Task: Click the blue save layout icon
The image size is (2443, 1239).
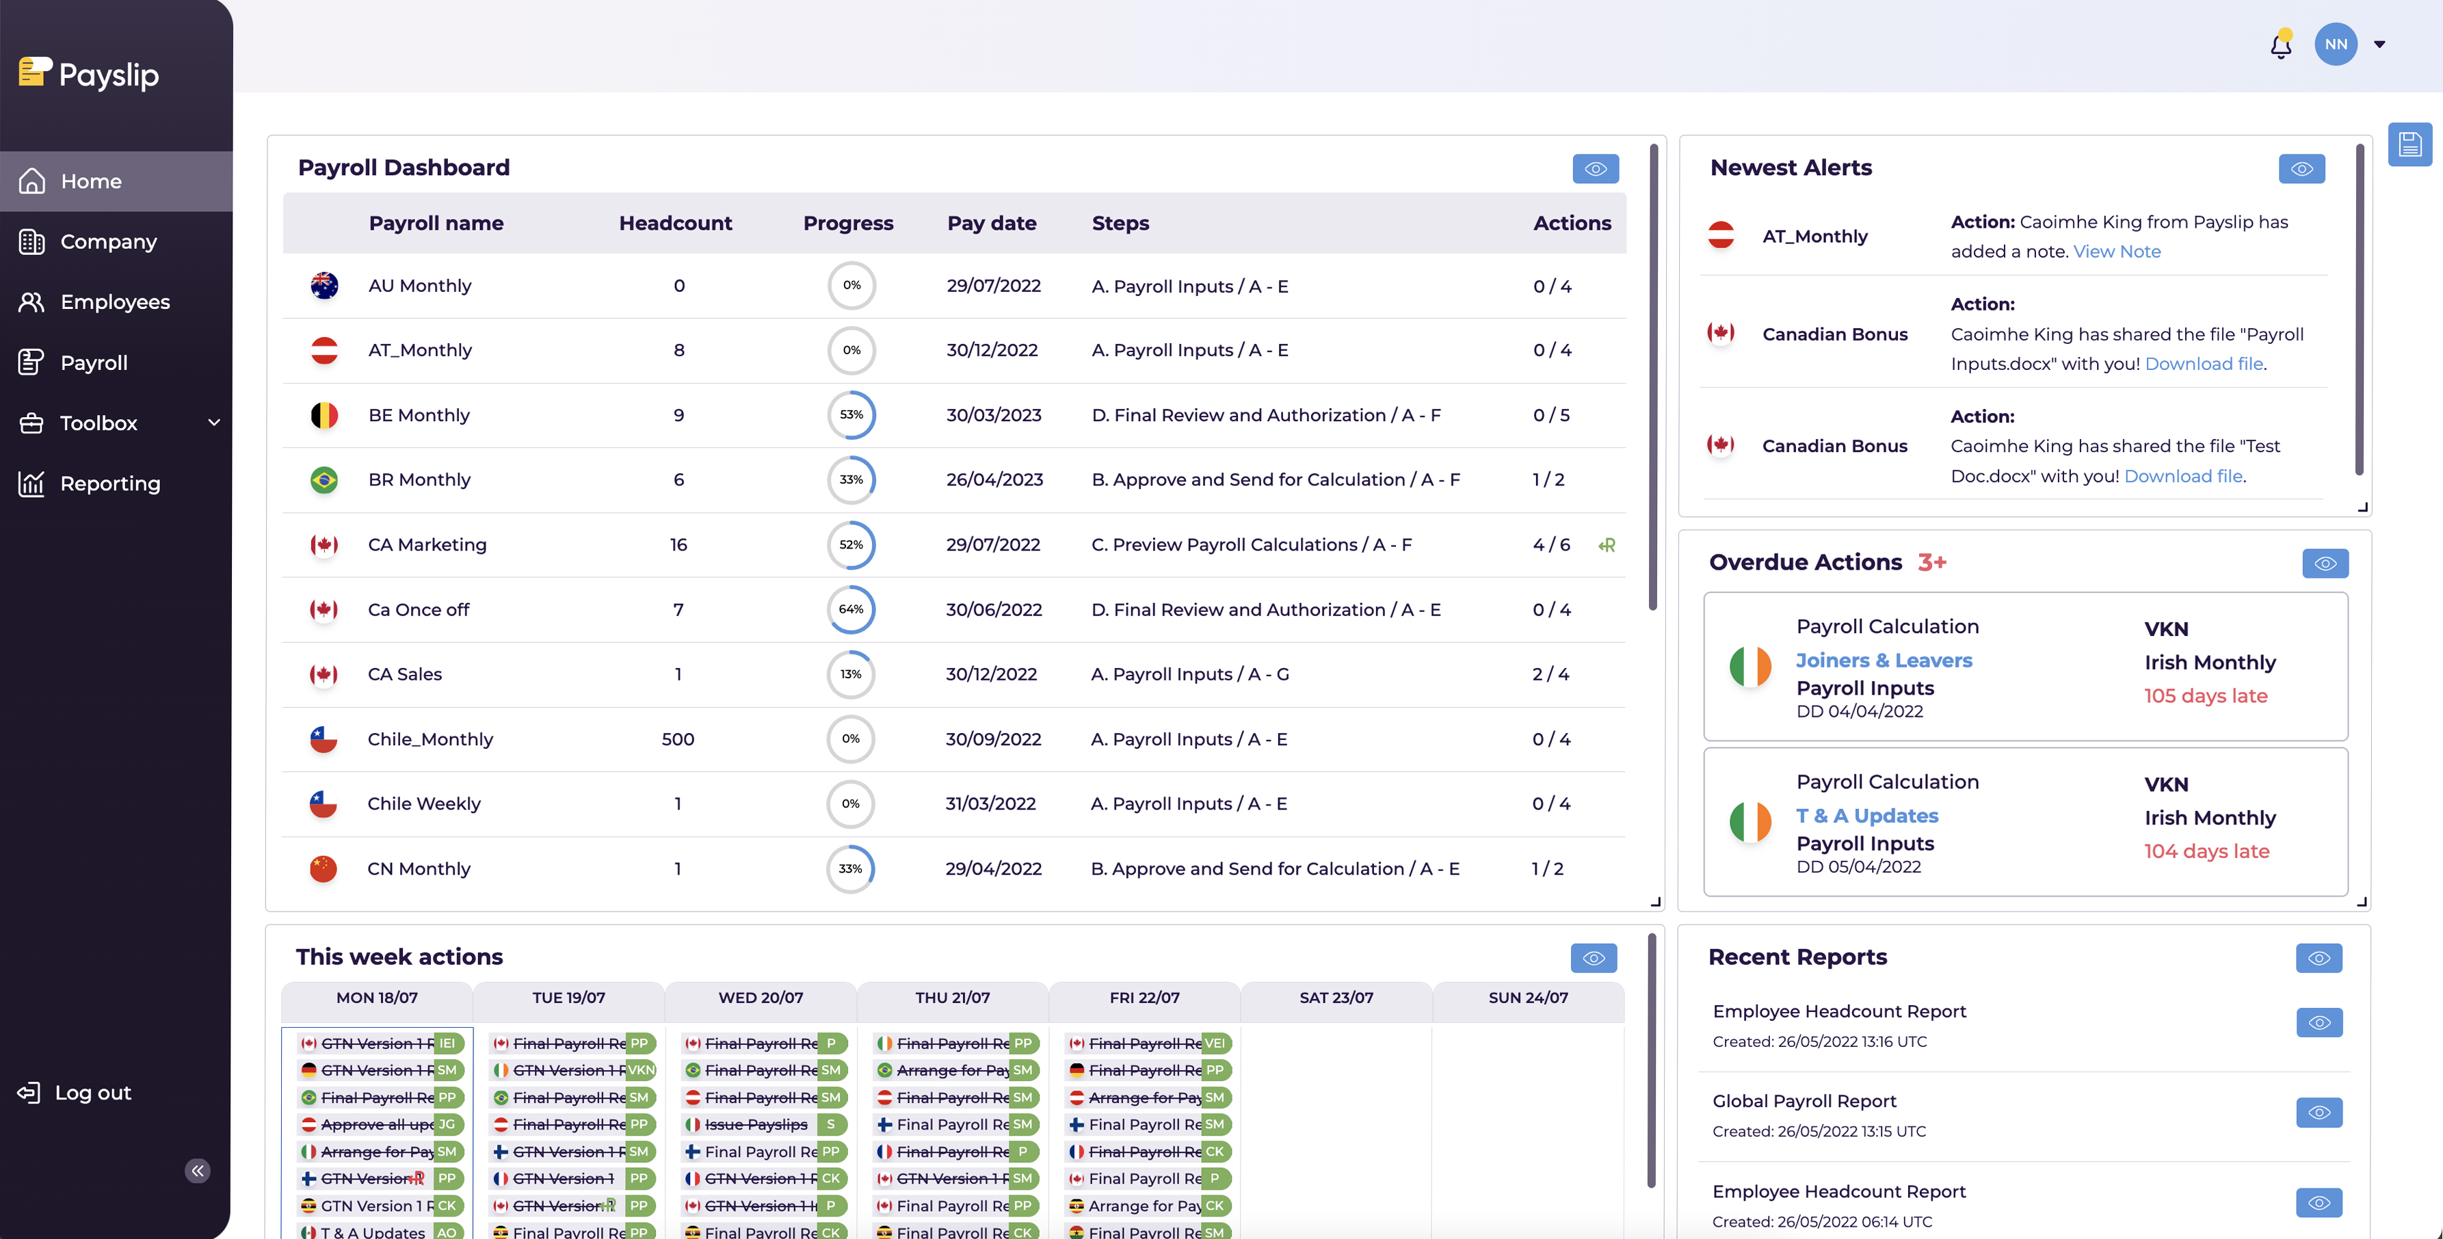Action: (x=2409, y=145)
